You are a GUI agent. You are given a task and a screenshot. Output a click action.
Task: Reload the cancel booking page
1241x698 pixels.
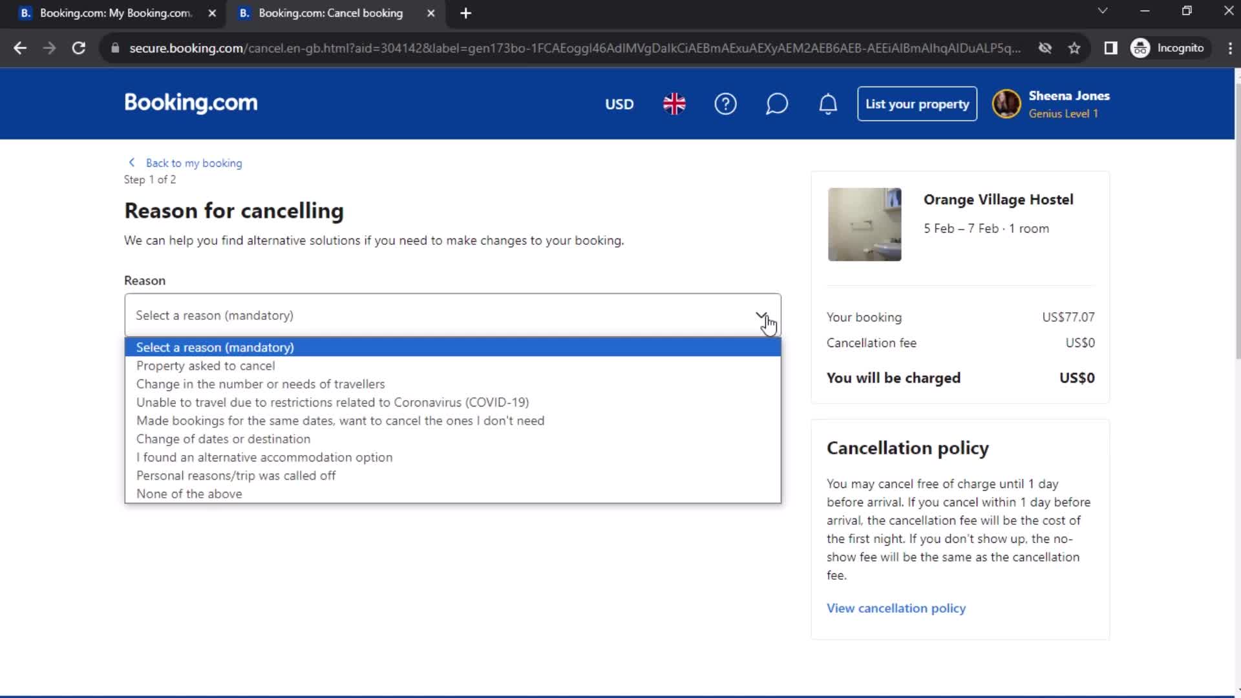click(x=78, y=48)
